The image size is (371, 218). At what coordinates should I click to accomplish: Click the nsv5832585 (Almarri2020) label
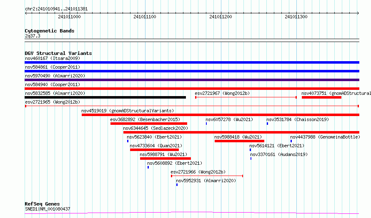(x=55, y=93)
